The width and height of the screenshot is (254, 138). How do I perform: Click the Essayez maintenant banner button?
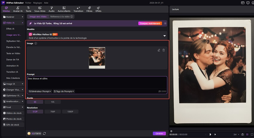[150, 23]
